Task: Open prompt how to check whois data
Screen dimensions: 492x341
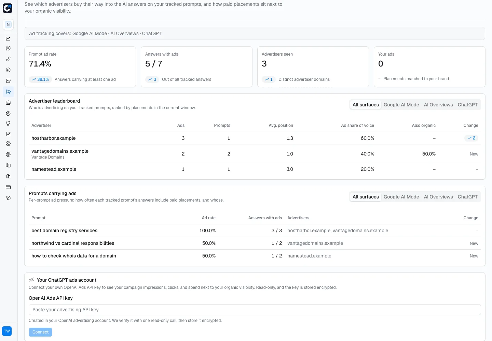Action: tap(74, 256)
